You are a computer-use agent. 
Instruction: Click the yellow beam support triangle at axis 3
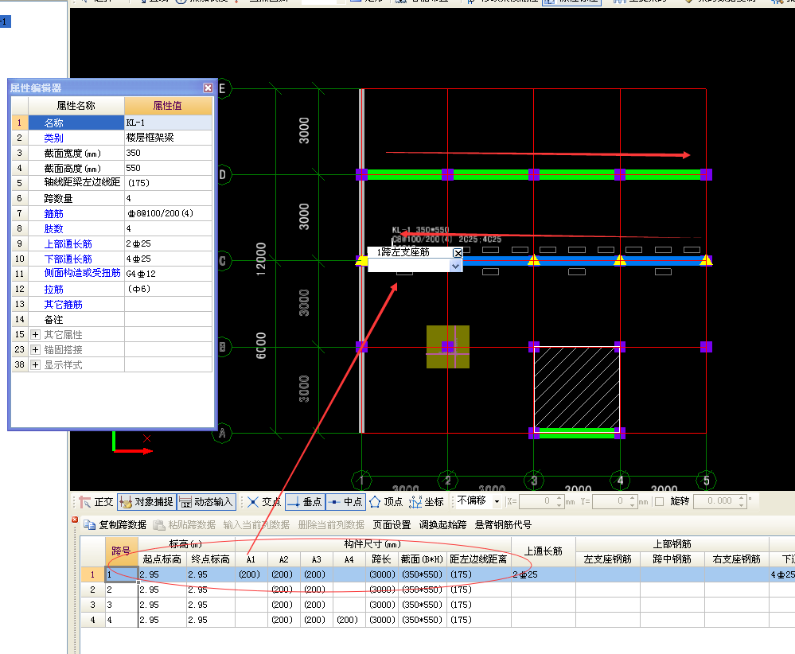tap(534, 260)
